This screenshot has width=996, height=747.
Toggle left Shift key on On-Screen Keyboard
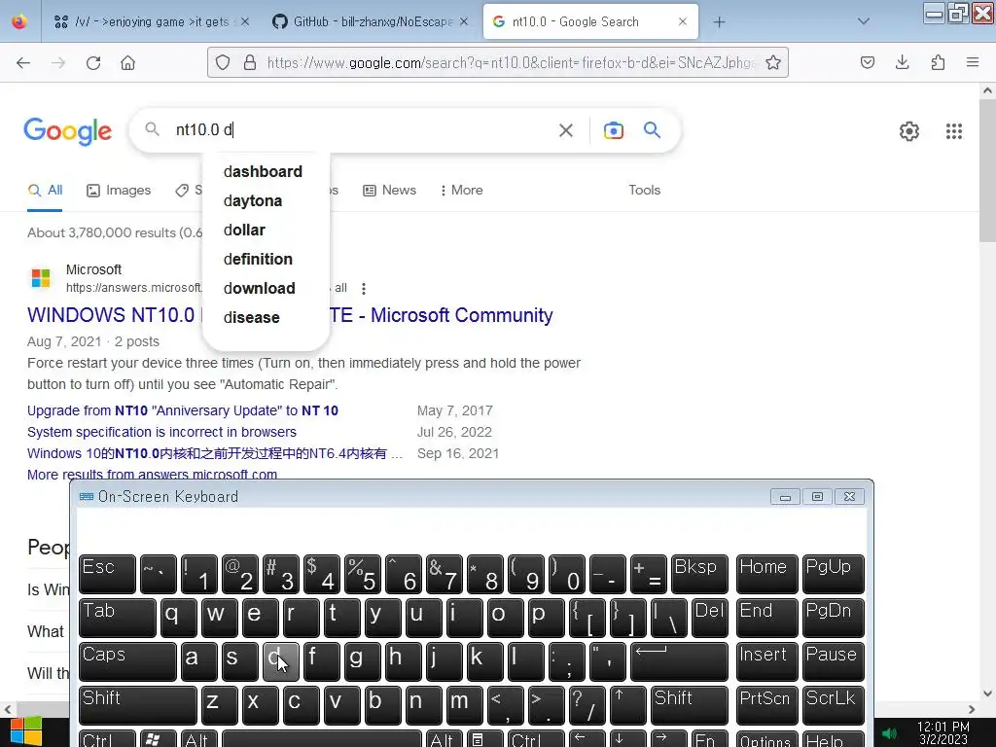click(x=138, y=705)
